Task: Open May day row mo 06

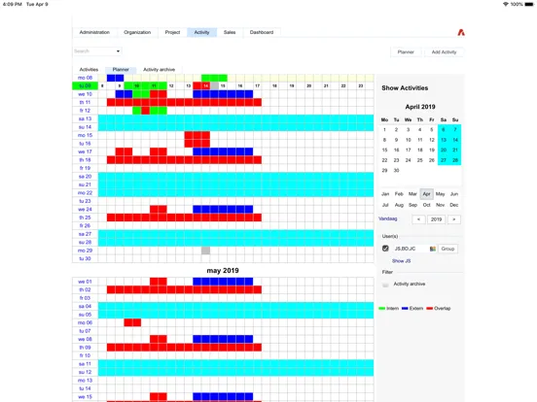Action: pos(85,322)
